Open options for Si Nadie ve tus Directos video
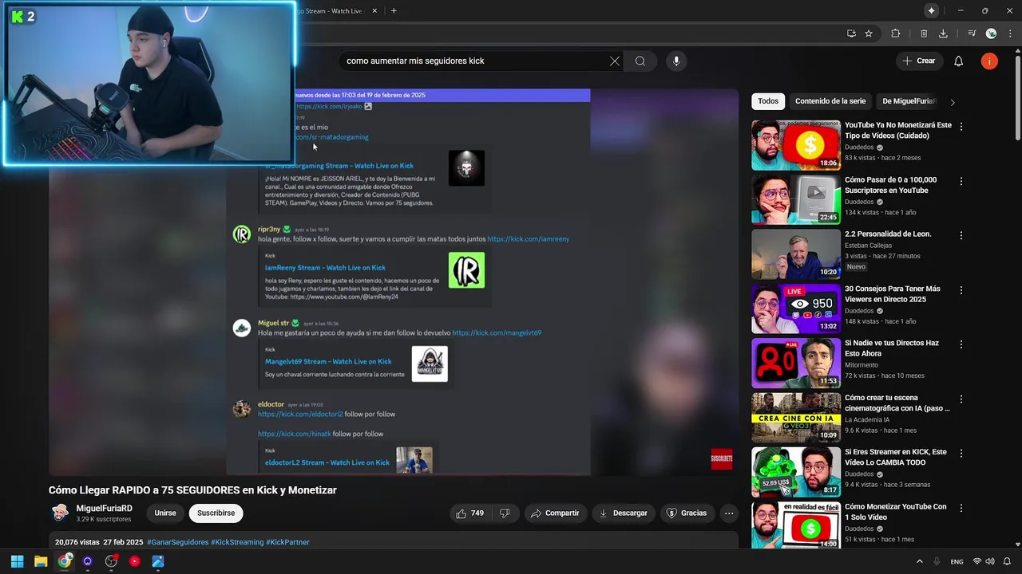 (x=961, y=344)
